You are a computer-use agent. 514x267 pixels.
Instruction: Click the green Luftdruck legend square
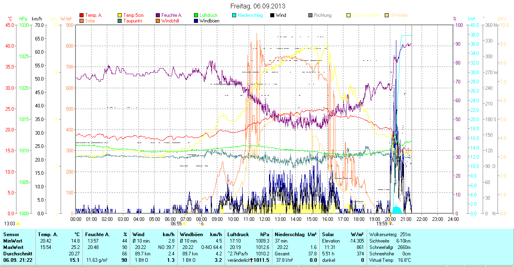click(196, 15)
